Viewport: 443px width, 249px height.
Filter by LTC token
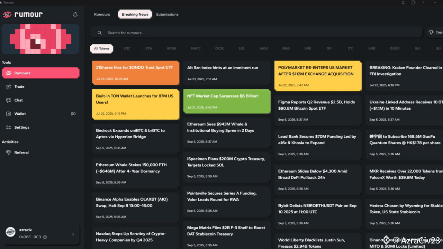(350, 48)
